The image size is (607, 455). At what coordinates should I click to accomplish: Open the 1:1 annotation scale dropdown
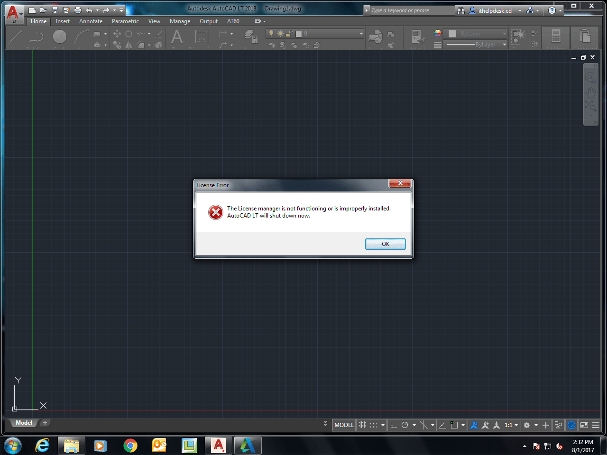tap(511, 425)
